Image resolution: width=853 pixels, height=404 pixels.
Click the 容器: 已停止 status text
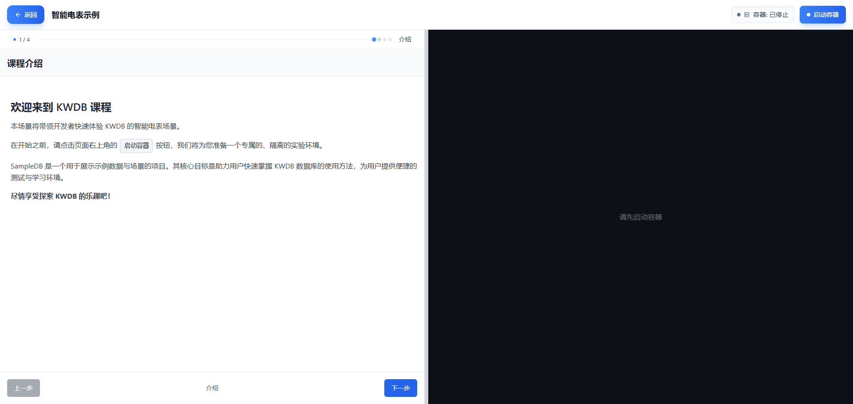point(770,15)
